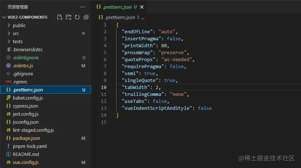Open lint-staged.config.js file
Image resolution: width=301 pixels, height=168 pixels.
[x=33, y=130]
